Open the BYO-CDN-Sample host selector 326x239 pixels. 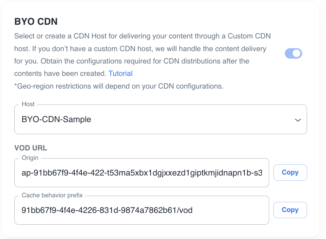(x=160, y=119)
